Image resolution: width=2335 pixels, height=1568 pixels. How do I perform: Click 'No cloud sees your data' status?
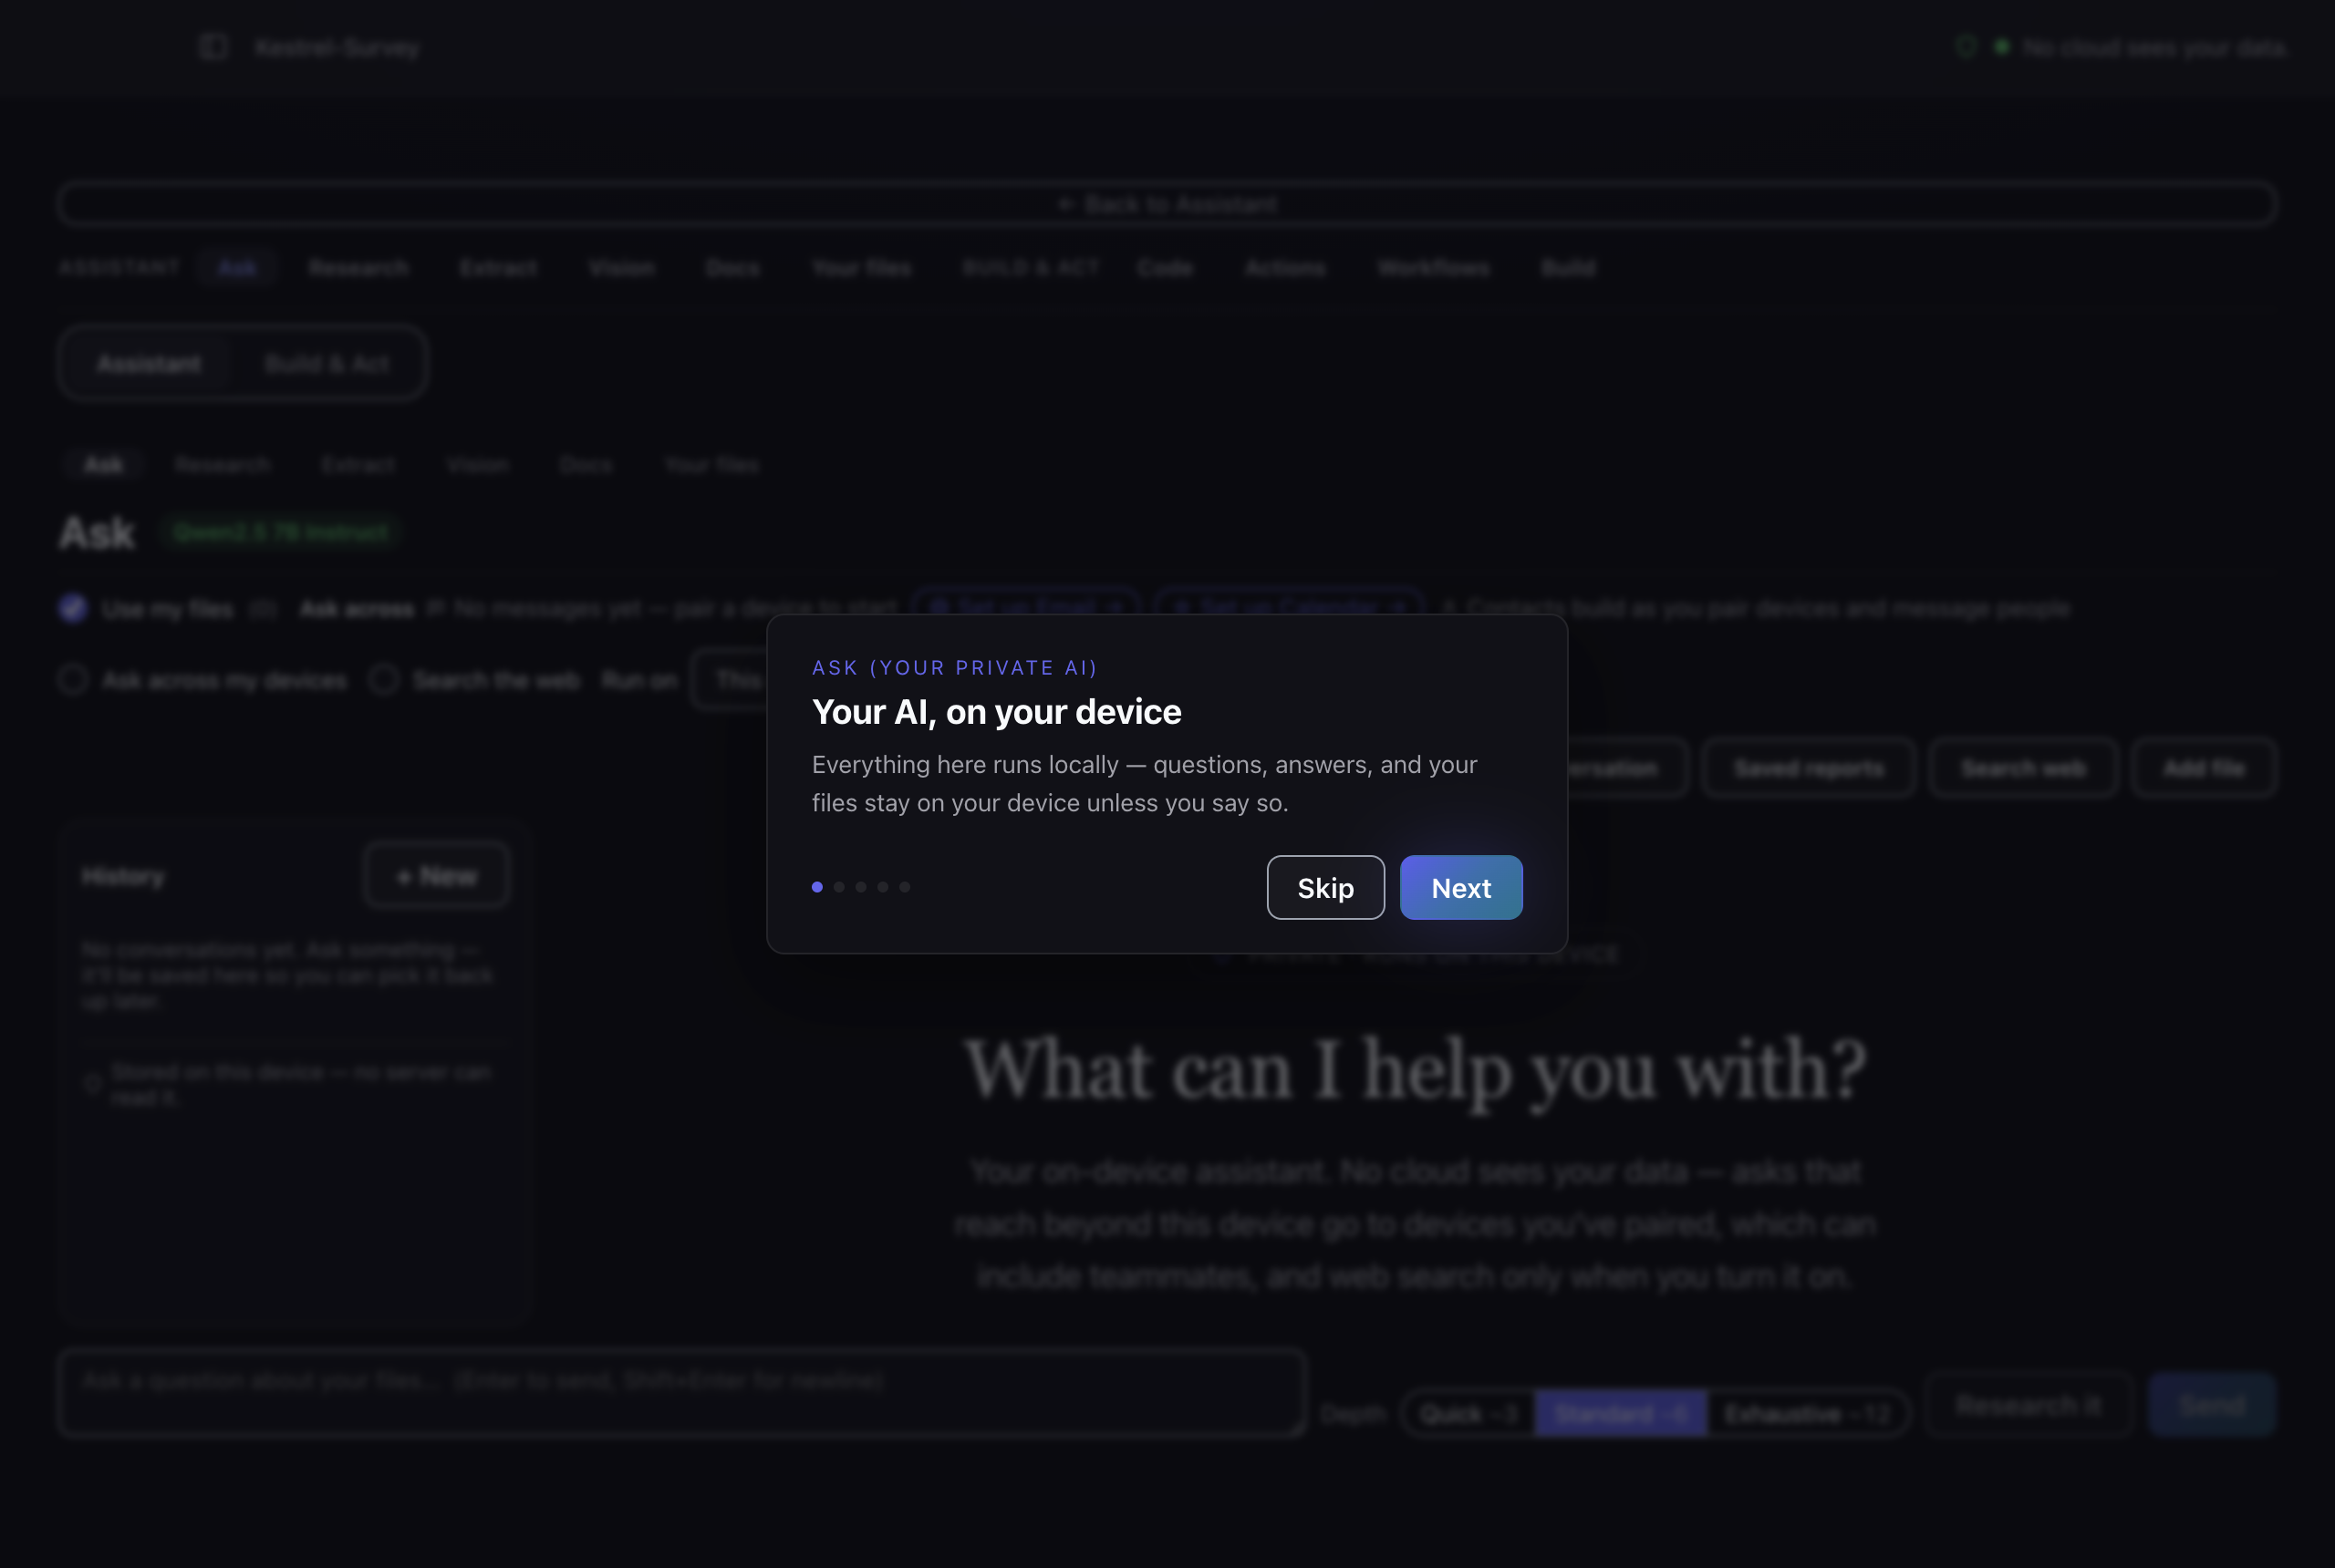pyautogui.click(x=2153, y=48)
